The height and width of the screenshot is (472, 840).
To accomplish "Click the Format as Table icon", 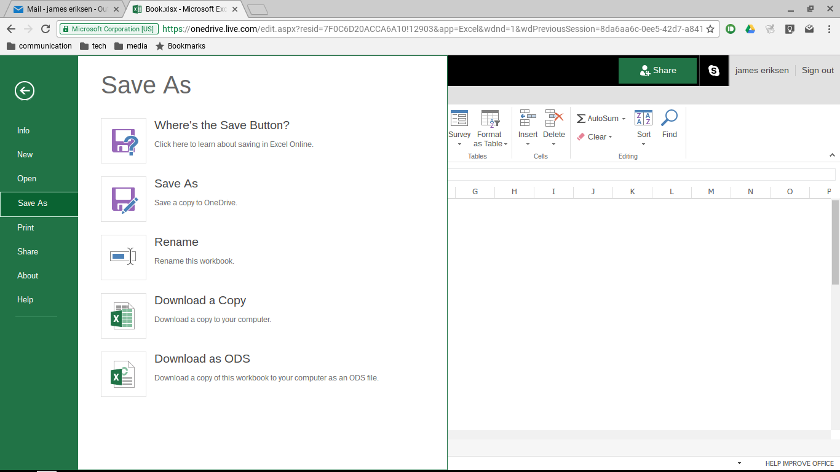I will click(490, 119).
